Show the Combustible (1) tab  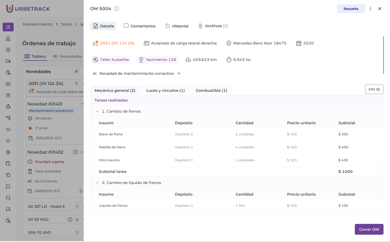click(211, 91)
